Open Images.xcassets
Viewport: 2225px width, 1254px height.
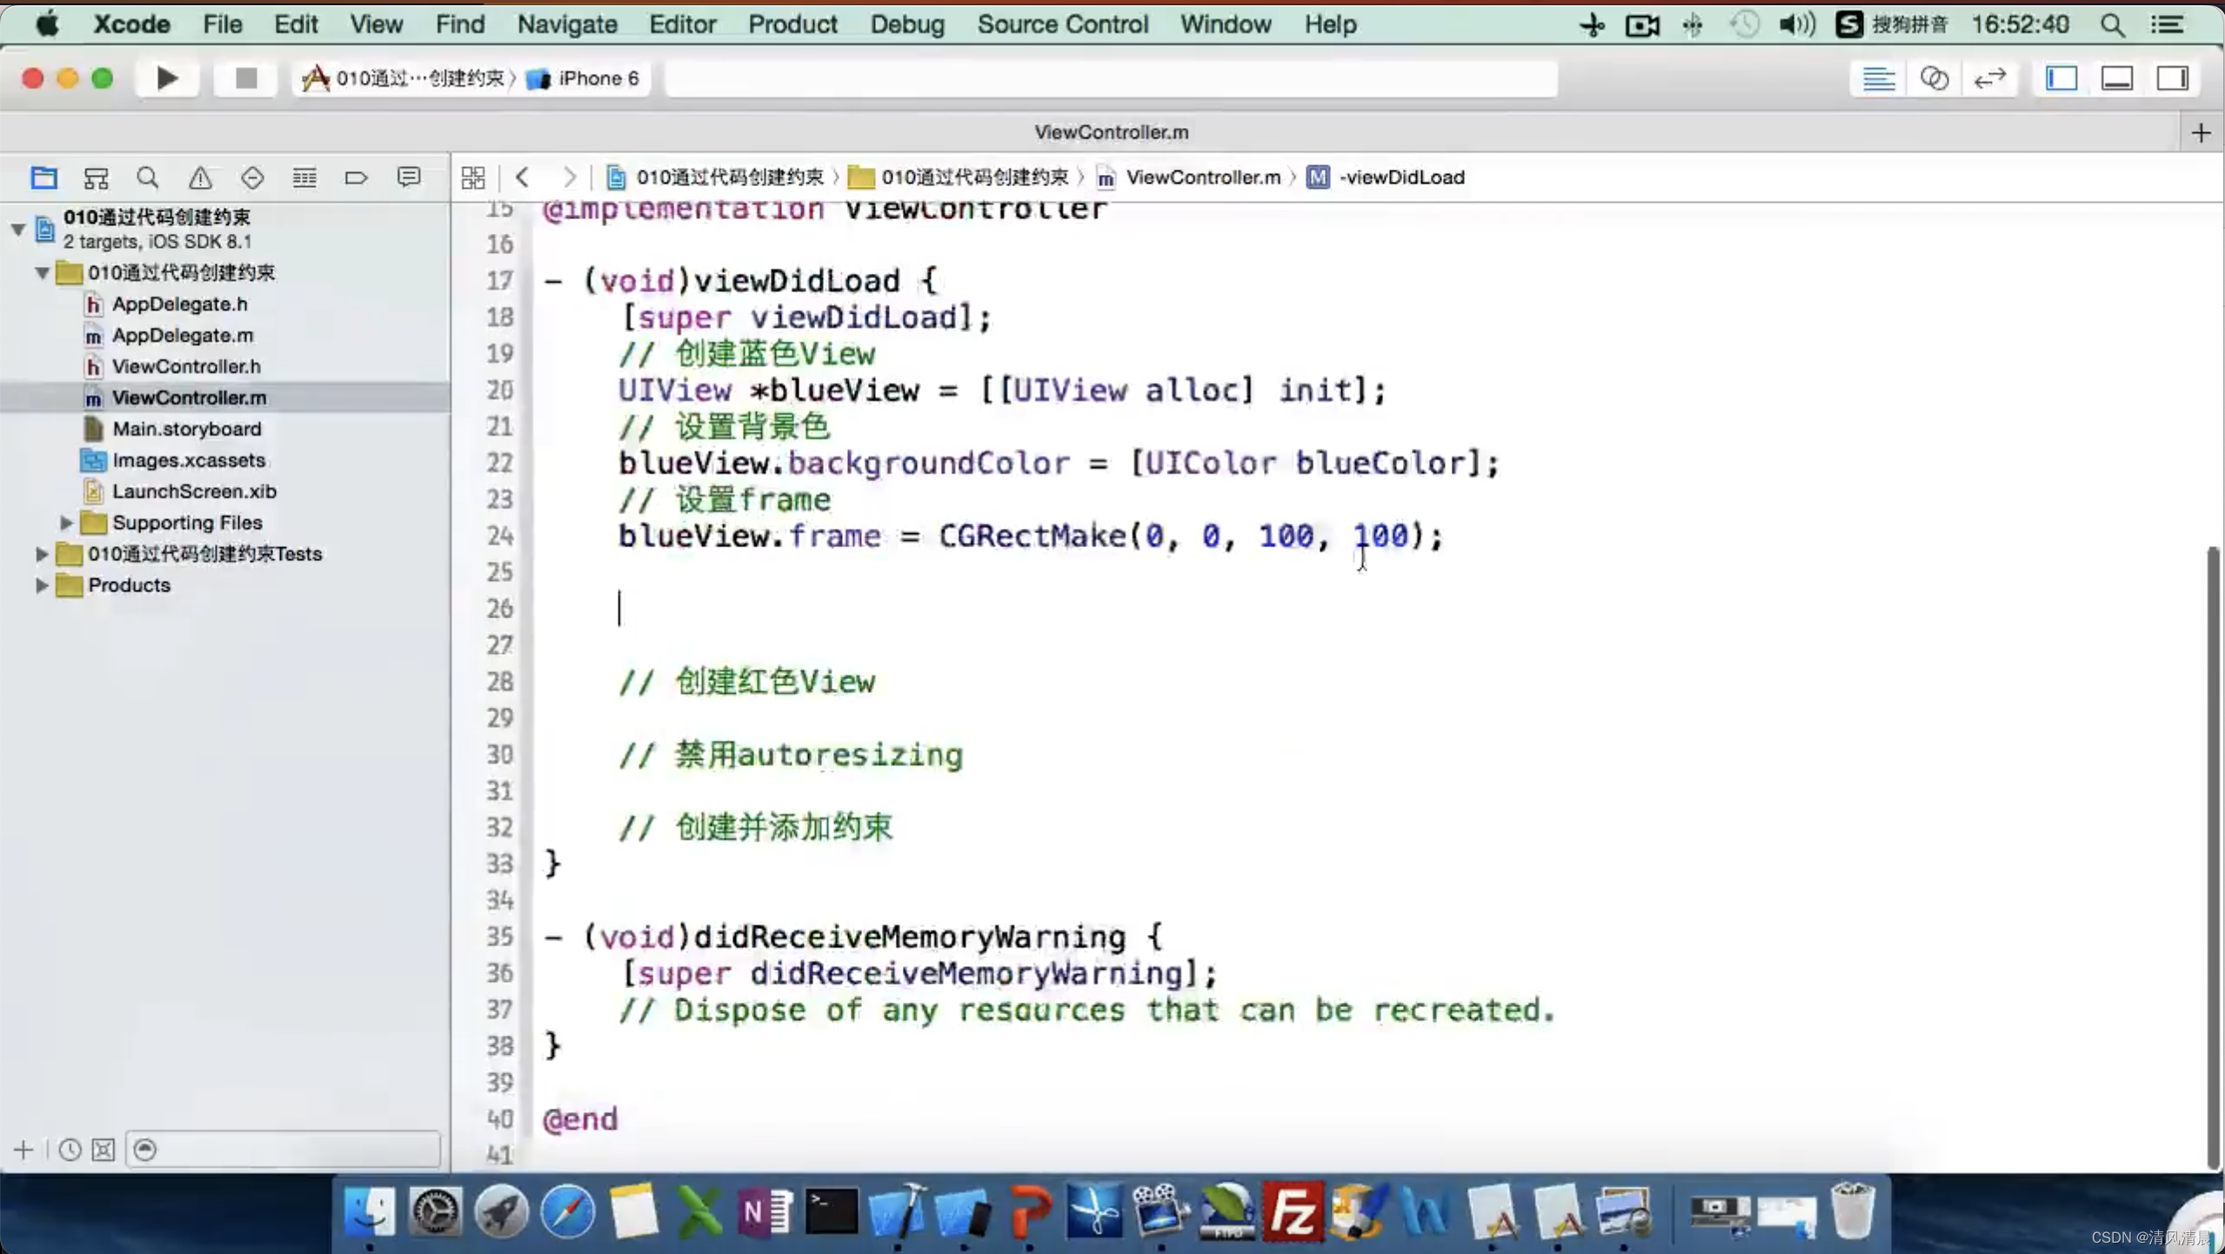(x=189, y=461)
